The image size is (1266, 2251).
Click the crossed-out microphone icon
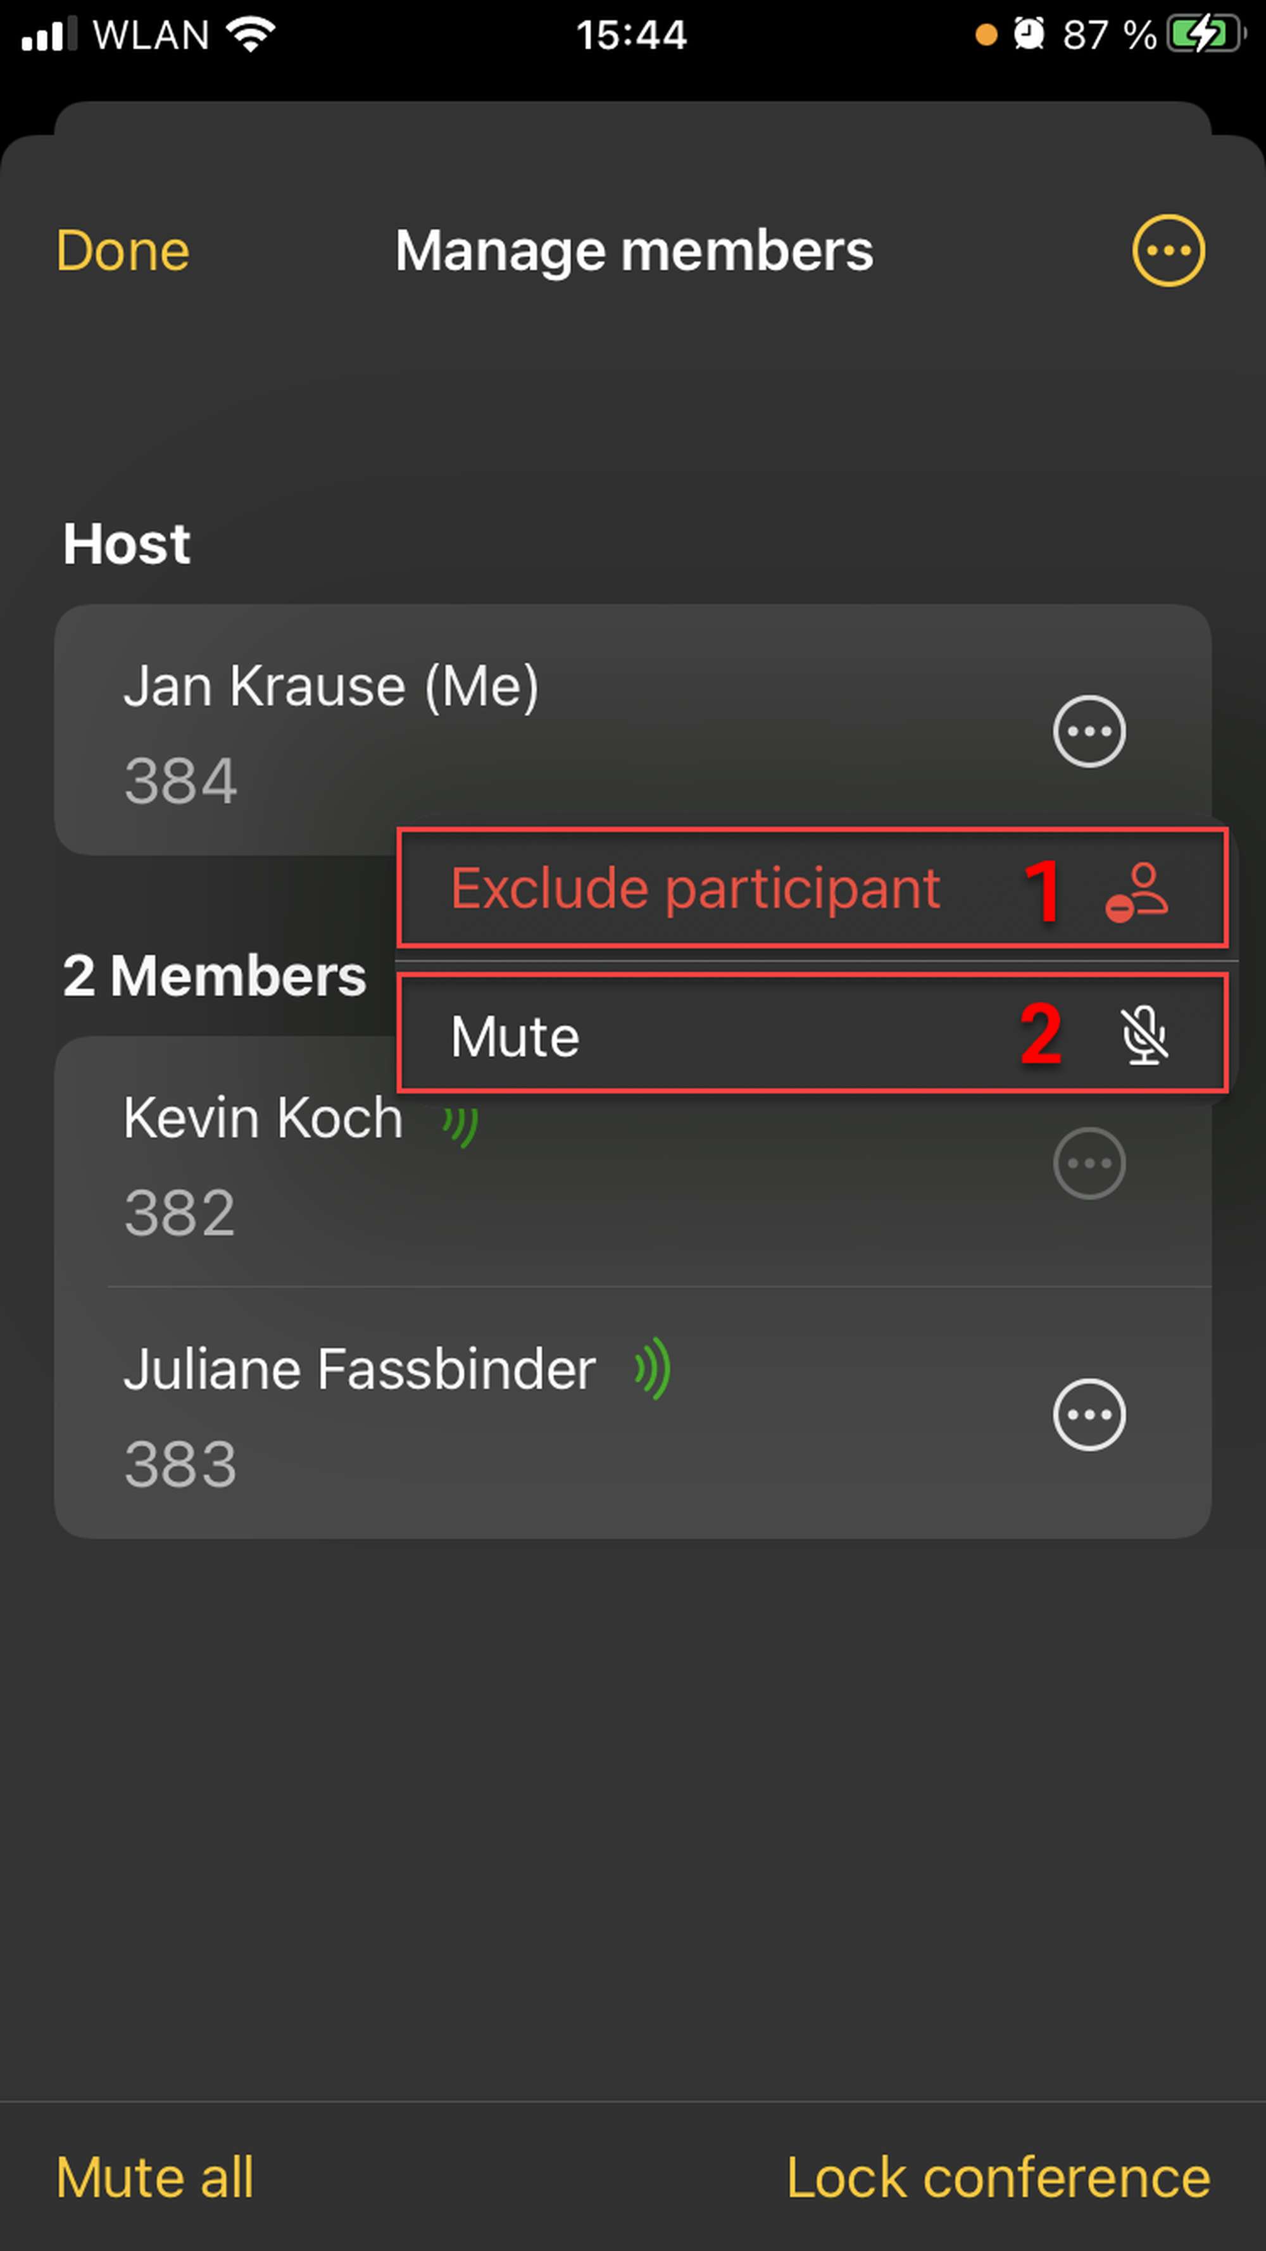pos(1144,1035)
